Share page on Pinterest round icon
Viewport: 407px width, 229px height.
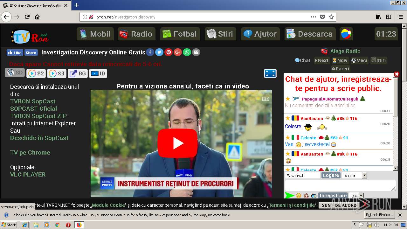coord(169,52)
